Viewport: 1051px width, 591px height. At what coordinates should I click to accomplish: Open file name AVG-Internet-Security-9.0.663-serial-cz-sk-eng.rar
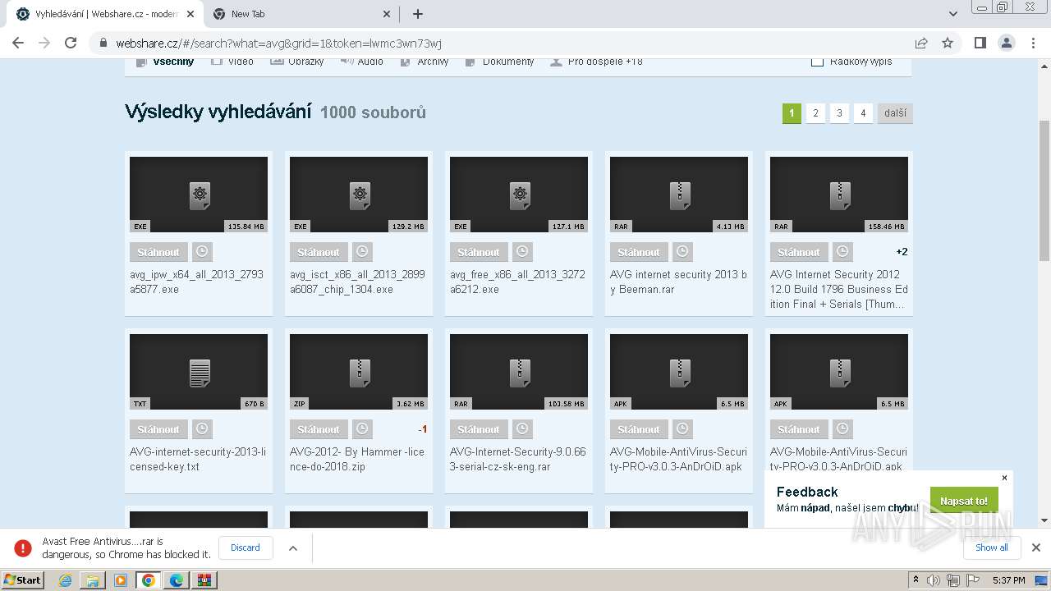(x=518, y=459)
